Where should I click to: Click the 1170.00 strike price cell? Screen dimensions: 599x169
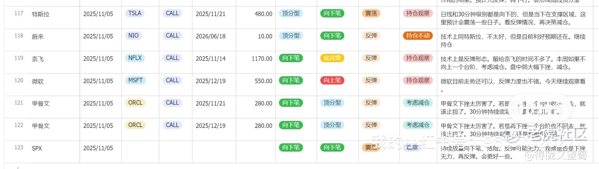262,59
